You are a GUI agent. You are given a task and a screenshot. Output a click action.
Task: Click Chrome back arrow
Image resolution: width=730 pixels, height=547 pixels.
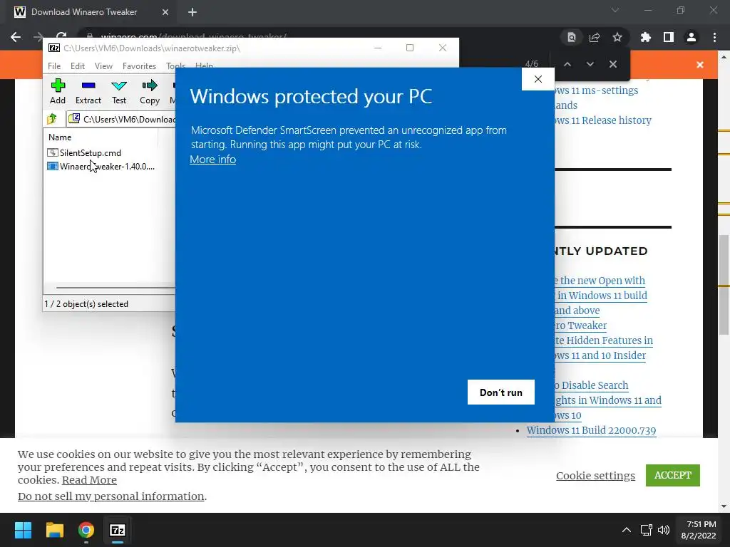(16, 37)
